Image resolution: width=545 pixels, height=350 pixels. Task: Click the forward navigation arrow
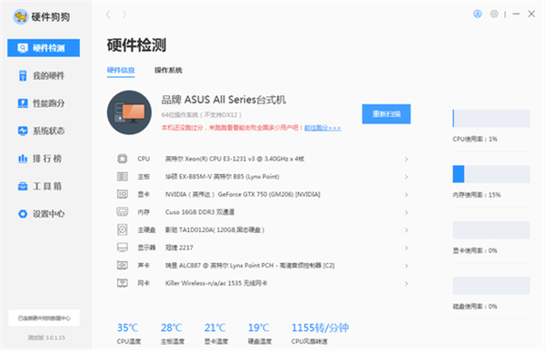pos(124,15)
